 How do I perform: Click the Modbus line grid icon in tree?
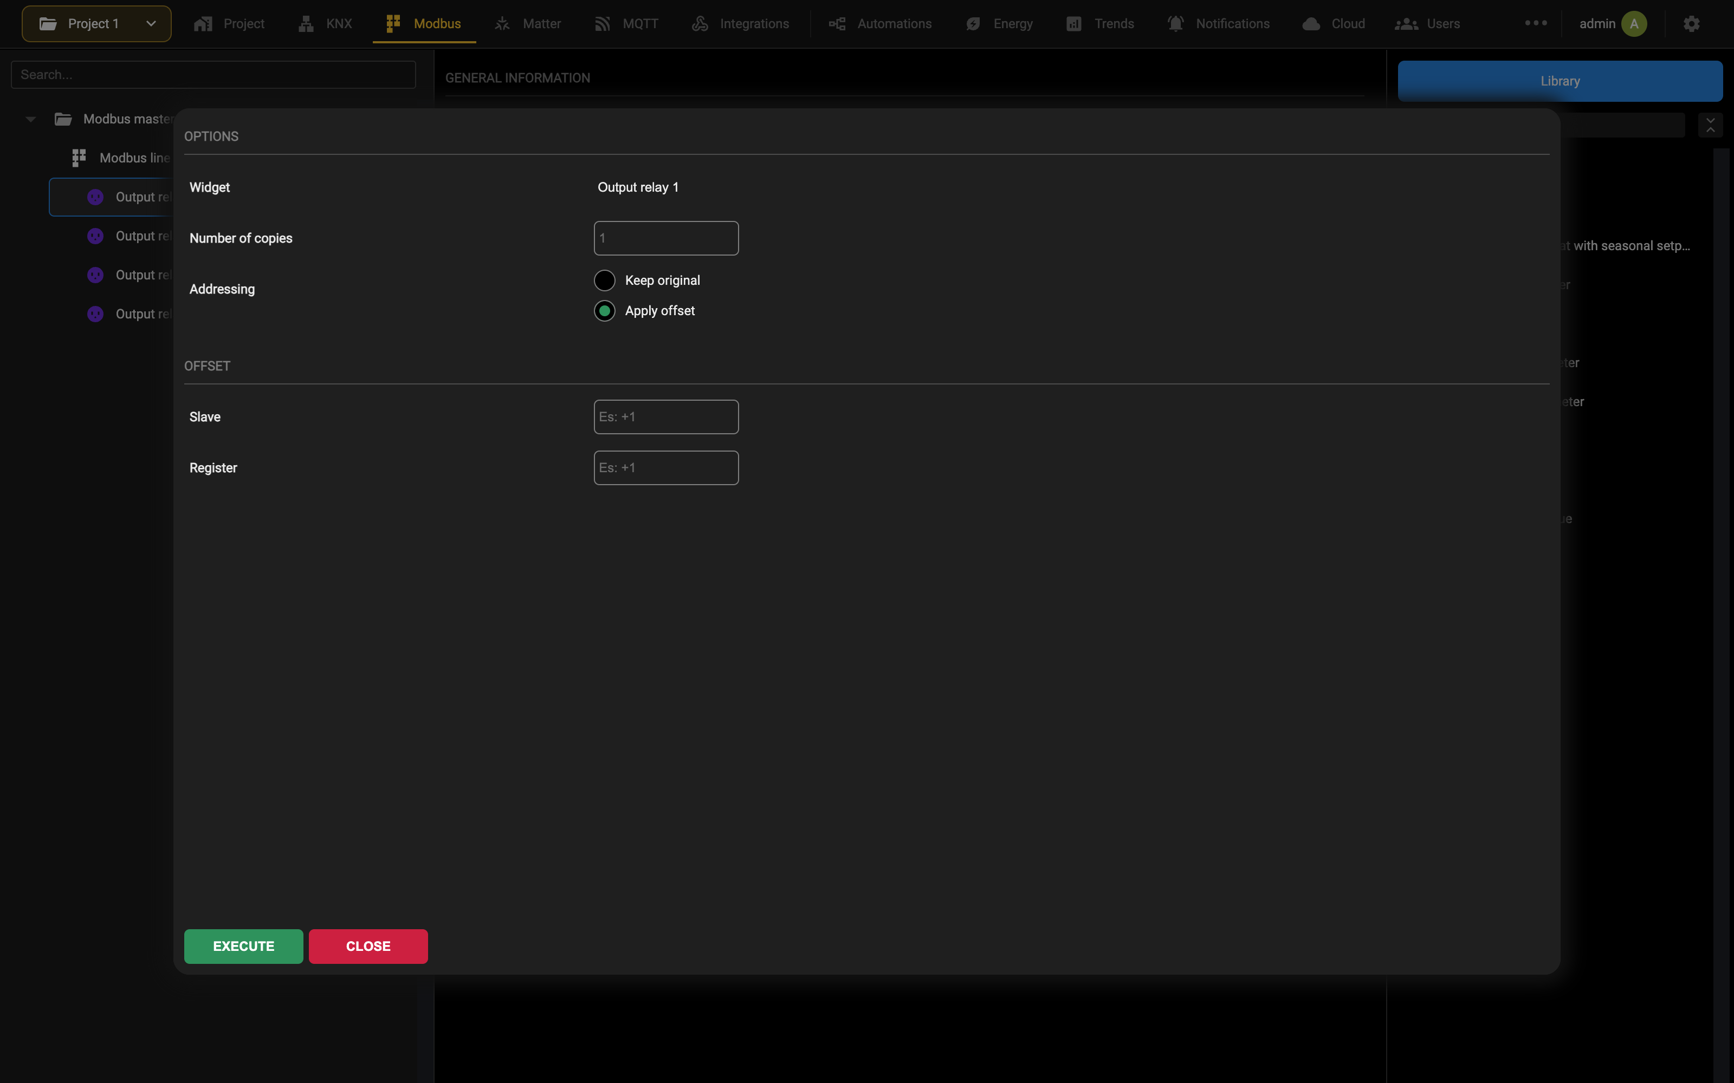click(x=79, y=158)
